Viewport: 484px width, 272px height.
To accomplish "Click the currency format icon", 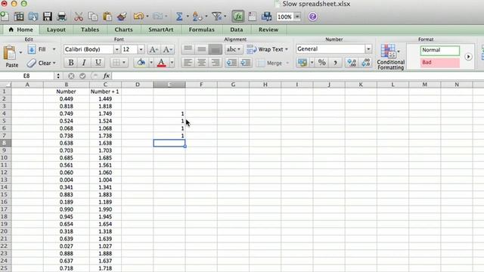I will 302,63.
